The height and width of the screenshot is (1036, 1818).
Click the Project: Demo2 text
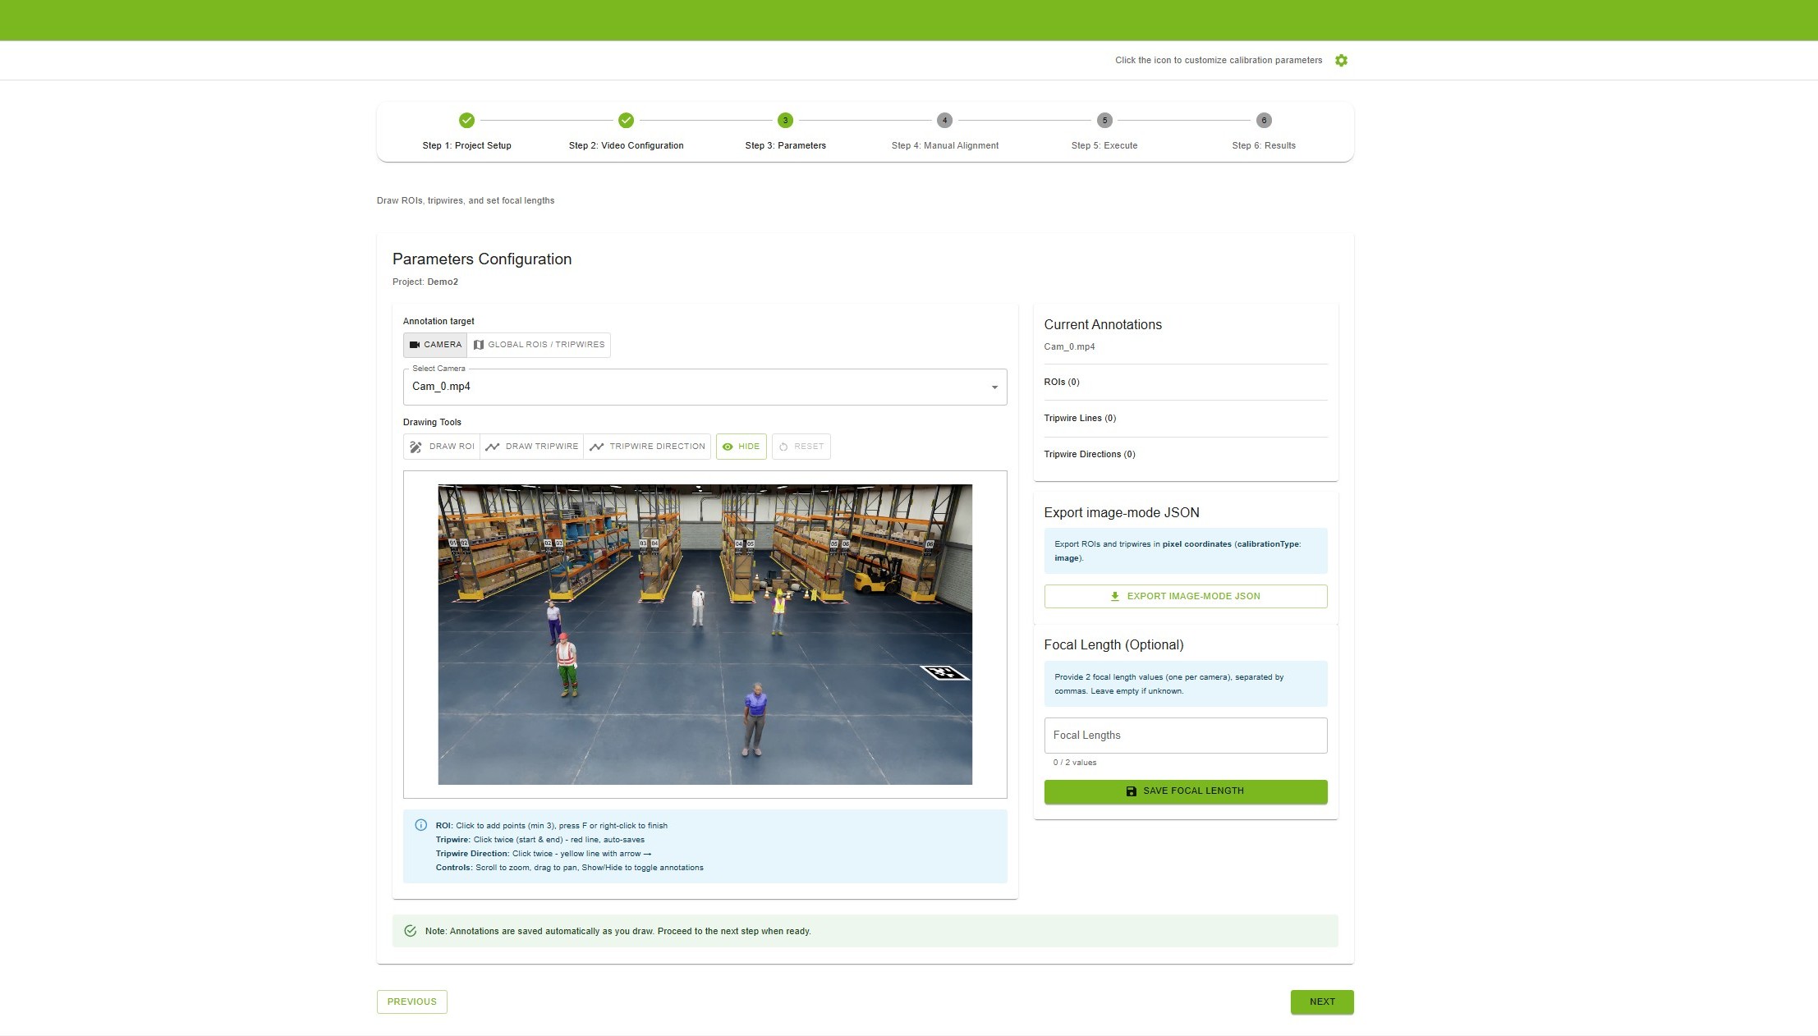point(425,282)
